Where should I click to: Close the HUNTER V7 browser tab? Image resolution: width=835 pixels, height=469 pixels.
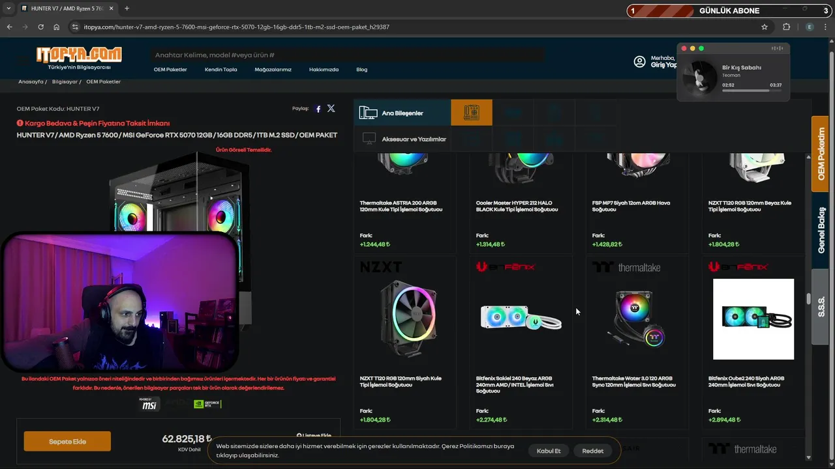point(113,8)
